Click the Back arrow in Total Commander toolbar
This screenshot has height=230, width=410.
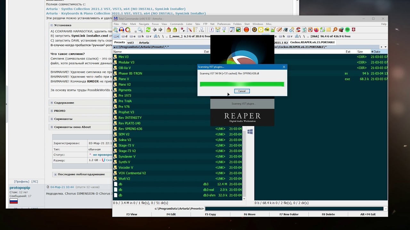coord(155,30)
